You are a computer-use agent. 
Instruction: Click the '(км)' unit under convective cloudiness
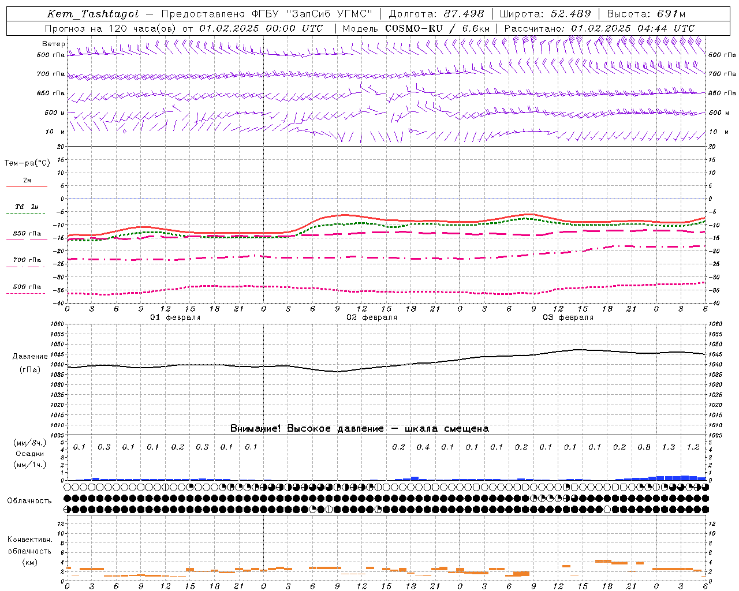click(30, 562)
